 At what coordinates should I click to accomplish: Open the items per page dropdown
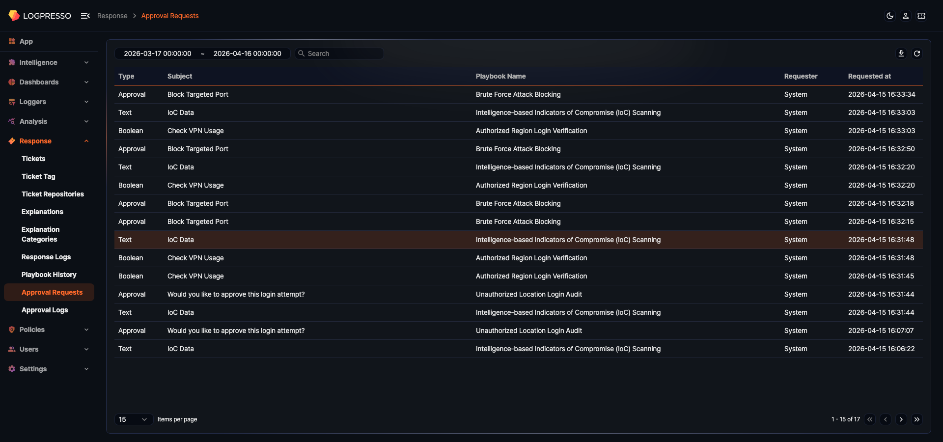click(133, 419)
